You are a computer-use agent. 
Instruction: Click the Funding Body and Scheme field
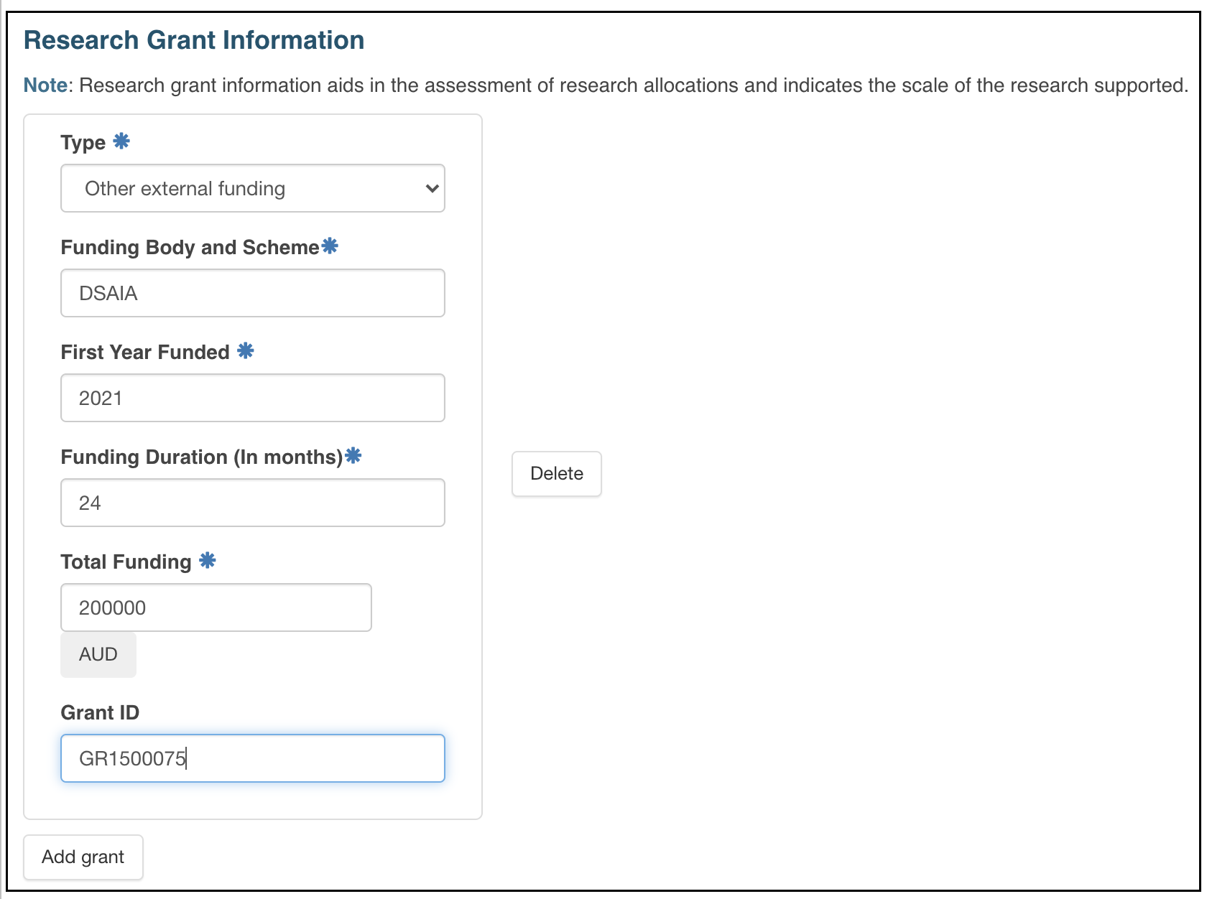[253, 293]
